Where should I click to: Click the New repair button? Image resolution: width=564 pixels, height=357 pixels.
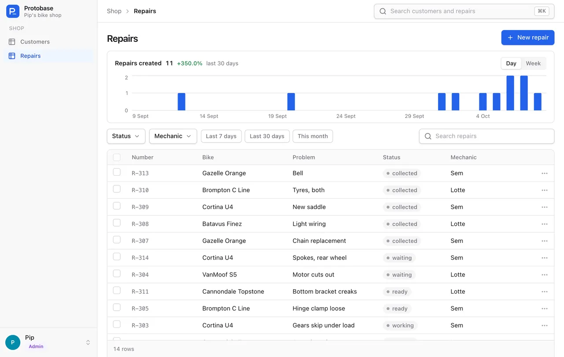tap(528, 37)
